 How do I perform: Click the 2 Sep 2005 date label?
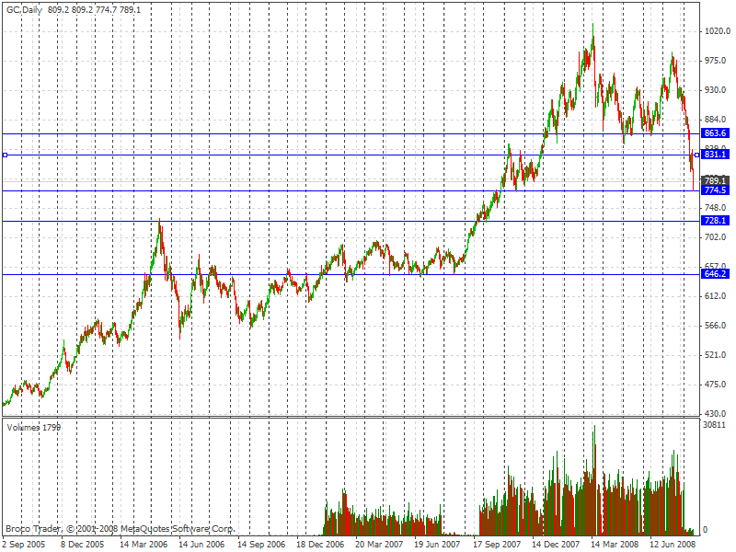pyautogui.click(x=24, y=545)
